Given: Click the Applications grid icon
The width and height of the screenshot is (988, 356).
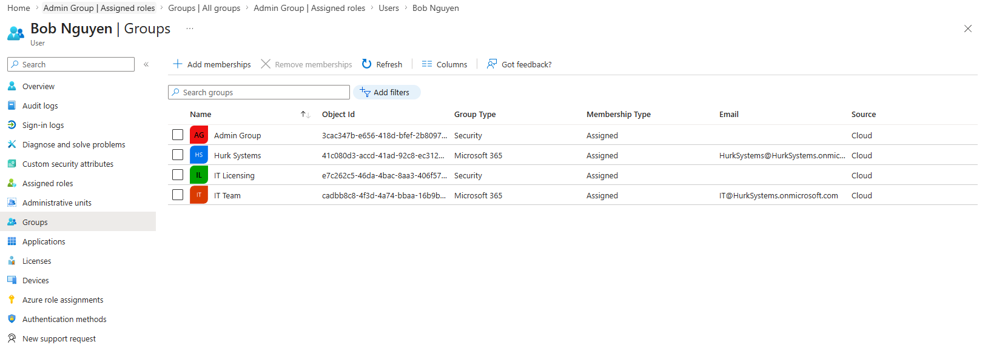Looking at the screenshot, I should click(x=12, y=241).
